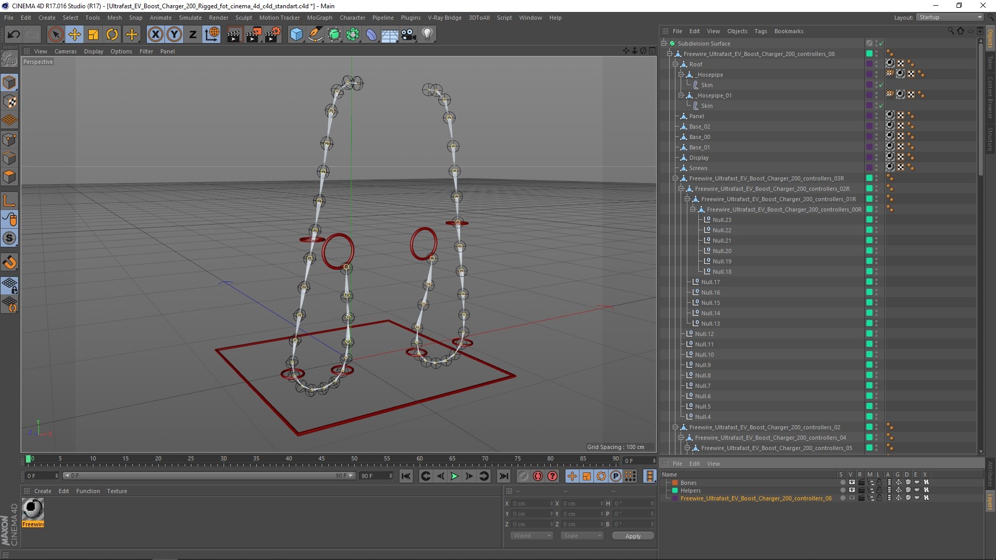Add a Cube primitive object
This screenshot has width=996, height=560.
click(x=296, y=35)
